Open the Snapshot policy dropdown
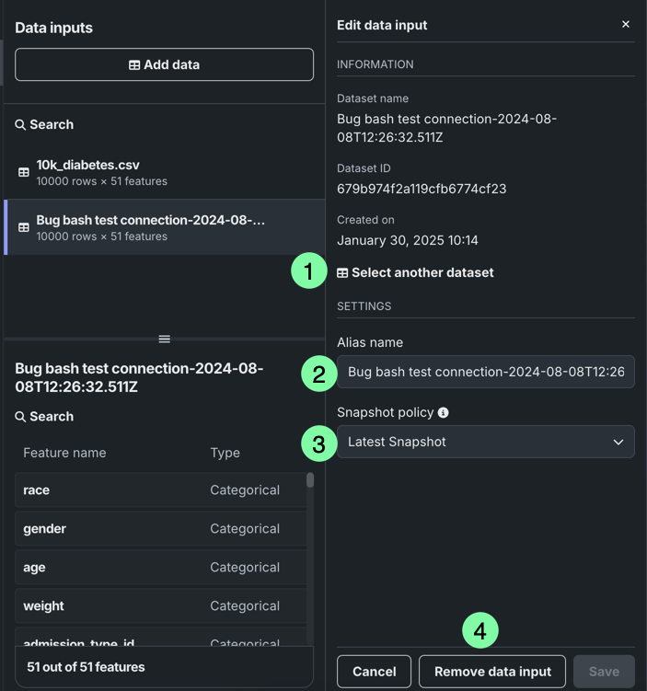 (x=485, y=442)
